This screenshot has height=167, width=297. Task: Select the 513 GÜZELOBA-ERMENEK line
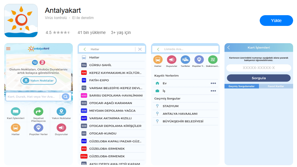click(x=112, y=149)
